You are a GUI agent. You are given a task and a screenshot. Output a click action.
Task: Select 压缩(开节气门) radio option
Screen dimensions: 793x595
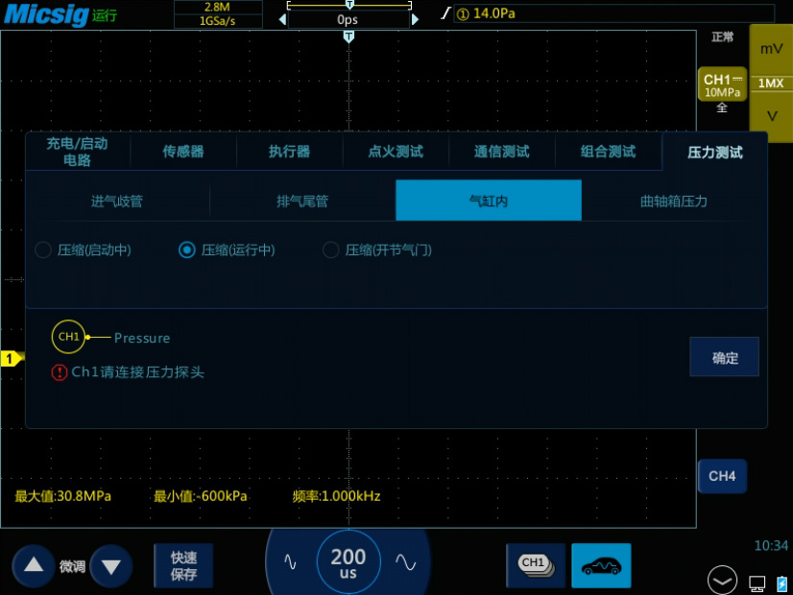click(x=331, y=250)
